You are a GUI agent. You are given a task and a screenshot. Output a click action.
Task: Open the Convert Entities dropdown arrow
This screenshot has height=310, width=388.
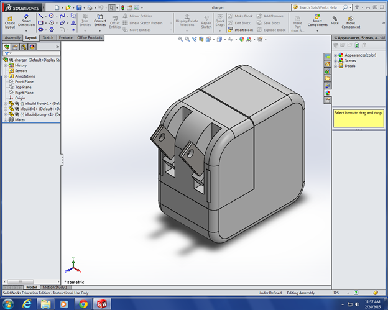(x=100, y=31)
